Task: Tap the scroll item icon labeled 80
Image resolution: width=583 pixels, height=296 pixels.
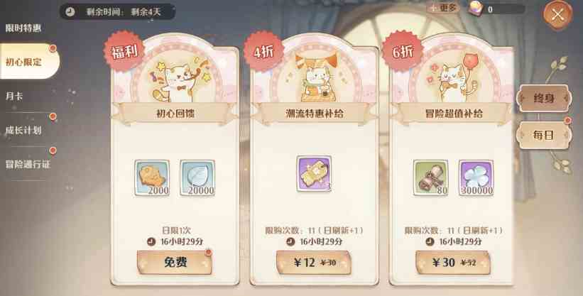Action: pyautogui.click(x=430, y=177)
